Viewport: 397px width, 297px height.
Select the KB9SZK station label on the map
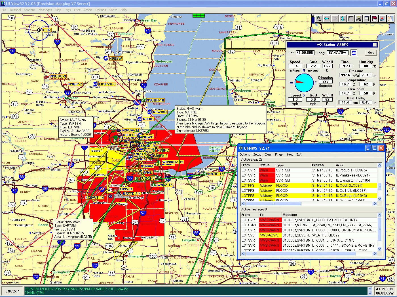pos(126,189)
